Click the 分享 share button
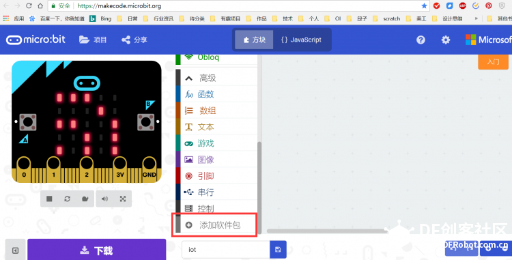 (134, 40)
